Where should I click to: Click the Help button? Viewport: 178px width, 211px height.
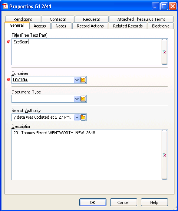pyautogui.click(x=154, y=202)
